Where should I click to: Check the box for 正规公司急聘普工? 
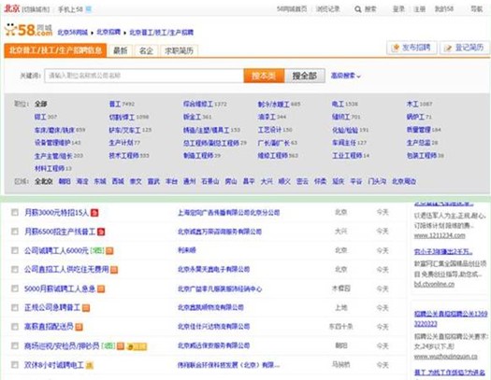coord(15,307)
